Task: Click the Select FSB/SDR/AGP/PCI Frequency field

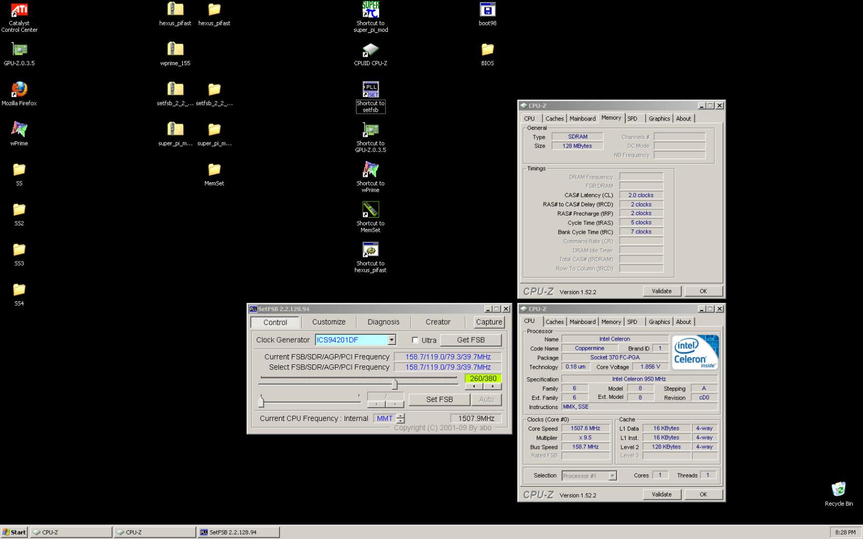Action: [x=448, y=367]
